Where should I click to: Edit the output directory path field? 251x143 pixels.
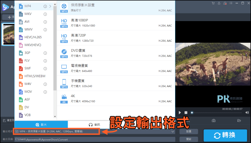(95, 139)
